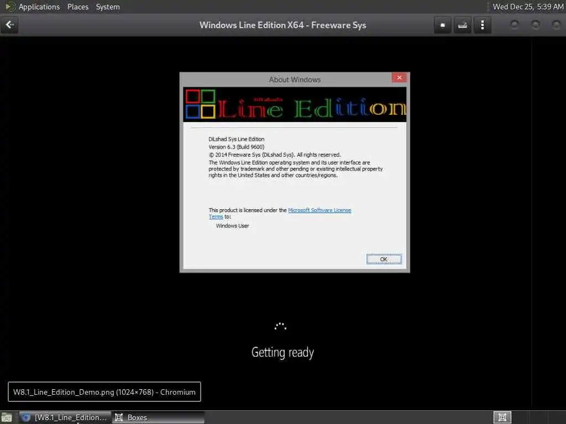
Task: Open the three-dot menu in Boxes header
Action: coord(482,25)
